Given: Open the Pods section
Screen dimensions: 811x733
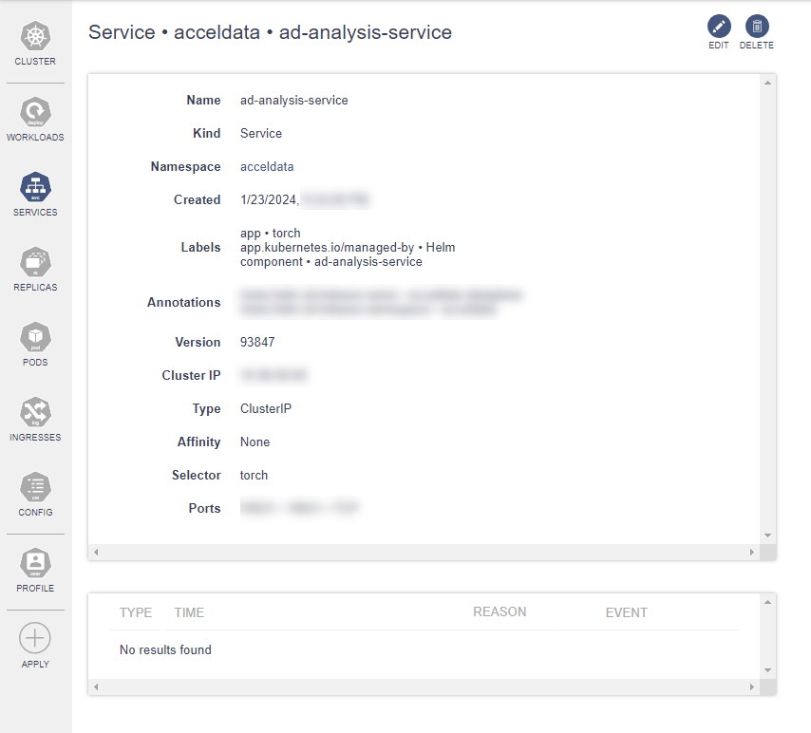Looking at the screenshot, I should point(35,344).
